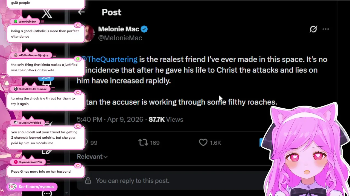This screenshot has height=196, width=350.
Task: Open the X logo home link
Action: pyautogui.click(x=47, y=13)
